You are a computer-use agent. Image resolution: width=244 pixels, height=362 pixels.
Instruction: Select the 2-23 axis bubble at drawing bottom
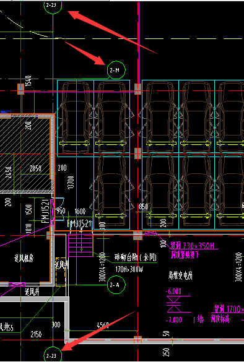(x=53, y=355)
